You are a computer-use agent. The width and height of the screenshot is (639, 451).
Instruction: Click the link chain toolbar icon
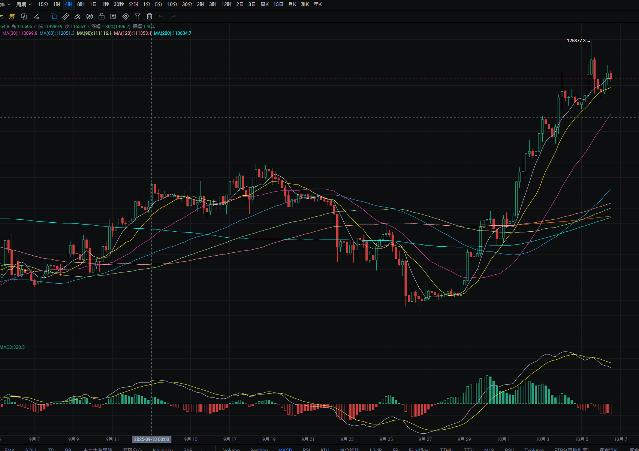126,16
